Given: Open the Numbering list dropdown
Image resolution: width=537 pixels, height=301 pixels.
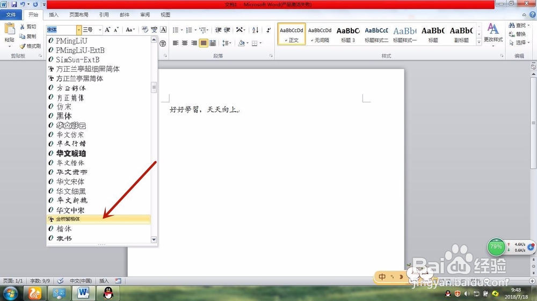Looking at the screenshot, I should click(x=195, y=30).
